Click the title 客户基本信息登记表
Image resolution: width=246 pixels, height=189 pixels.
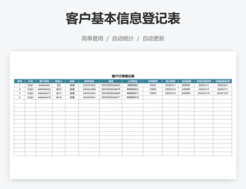(123, 18)
